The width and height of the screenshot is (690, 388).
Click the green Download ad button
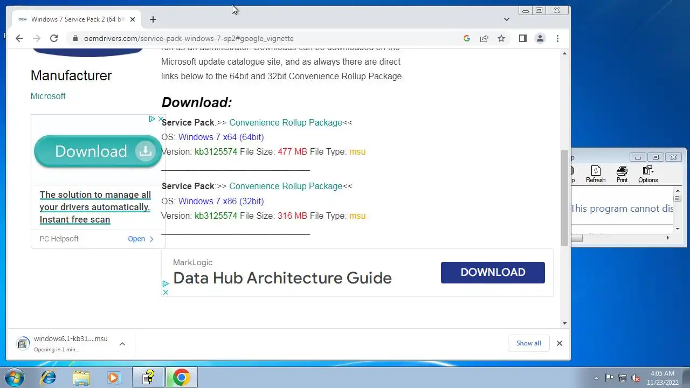coord(97,151)
